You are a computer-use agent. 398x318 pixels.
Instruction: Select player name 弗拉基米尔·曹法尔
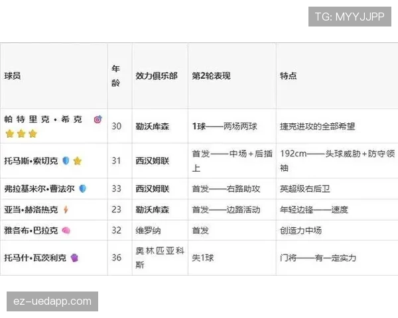pyautogui.click(x=39, y=189)
